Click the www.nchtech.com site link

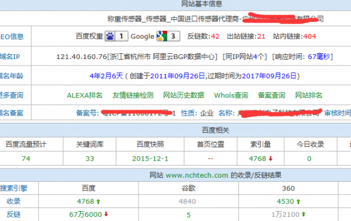pyautogui.click(x=197, y=175)
